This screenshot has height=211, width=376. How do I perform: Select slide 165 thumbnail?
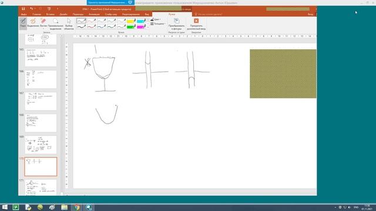[x=41, y=57]
